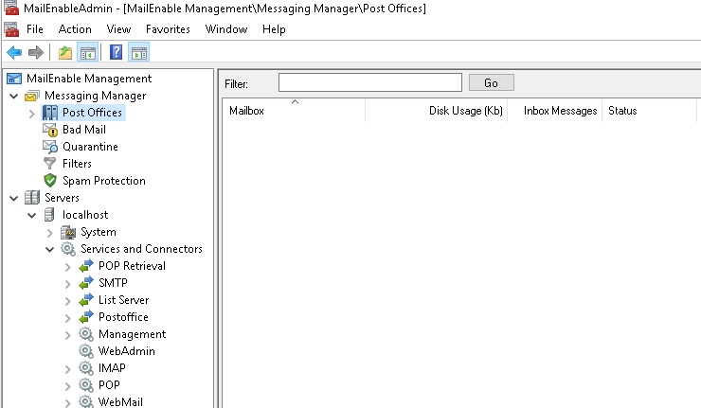Click the Back arrow toolbar icon
Screen dimensions: 701x408
coord(14,53)
